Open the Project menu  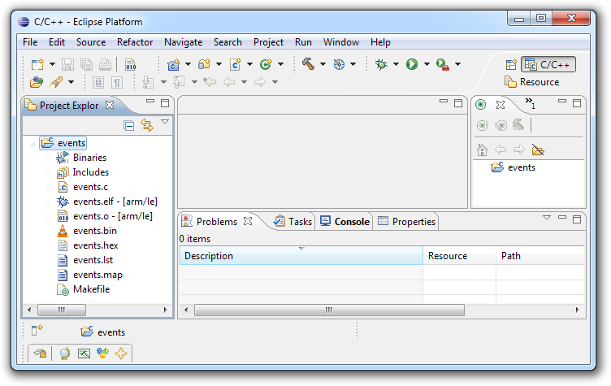click(x=268, y=42)
